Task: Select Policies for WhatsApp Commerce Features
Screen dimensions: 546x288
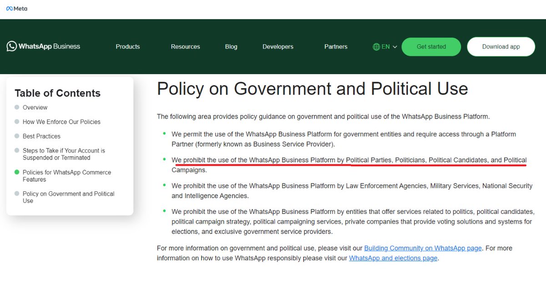Action: point(67,176)
